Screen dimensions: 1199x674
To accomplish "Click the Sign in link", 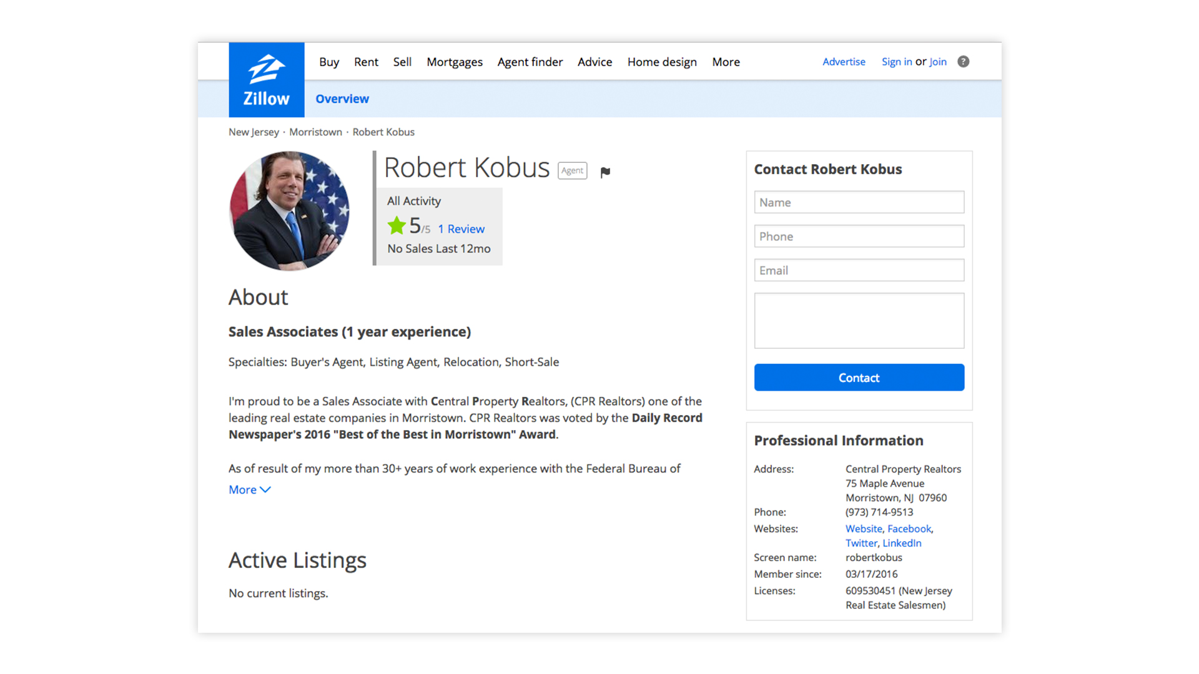I will tap(897, 62).
